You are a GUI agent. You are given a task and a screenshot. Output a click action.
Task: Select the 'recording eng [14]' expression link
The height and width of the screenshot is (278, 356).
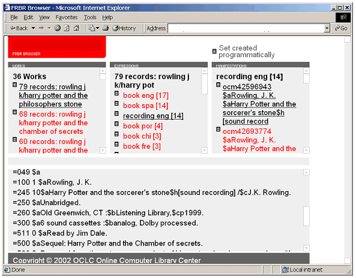(x=153, y=116)
